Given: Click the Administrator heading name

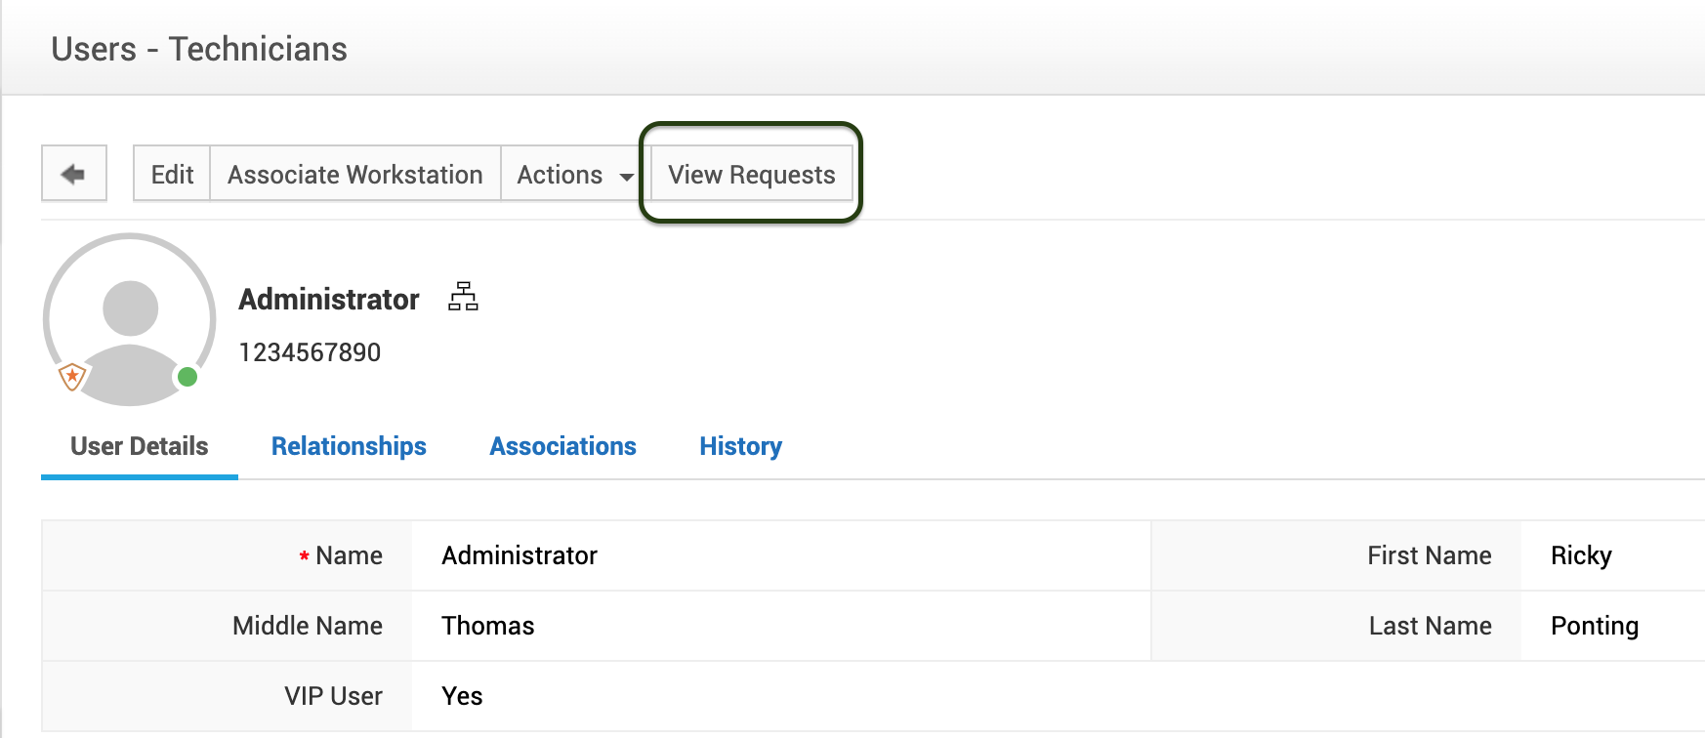Looking at the screenshot, I should [x=329, y=299].
